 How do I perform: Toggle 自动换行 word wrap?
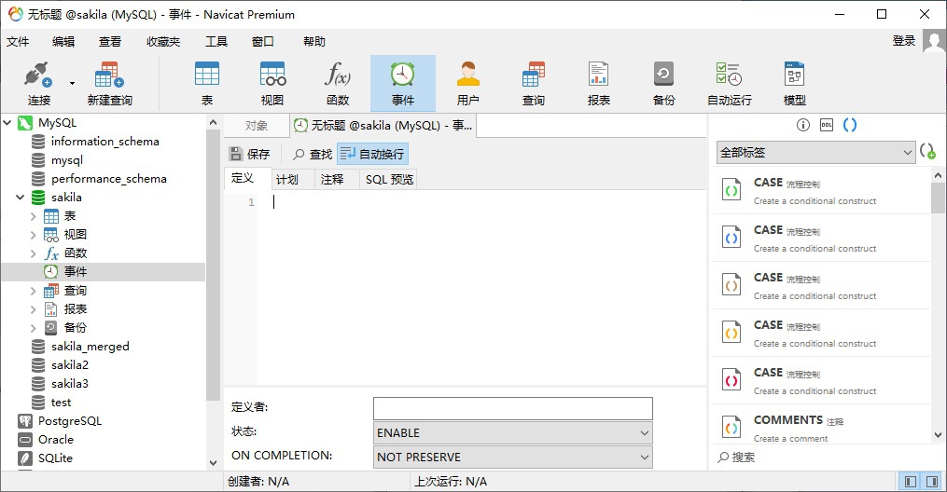coord(372,155)
